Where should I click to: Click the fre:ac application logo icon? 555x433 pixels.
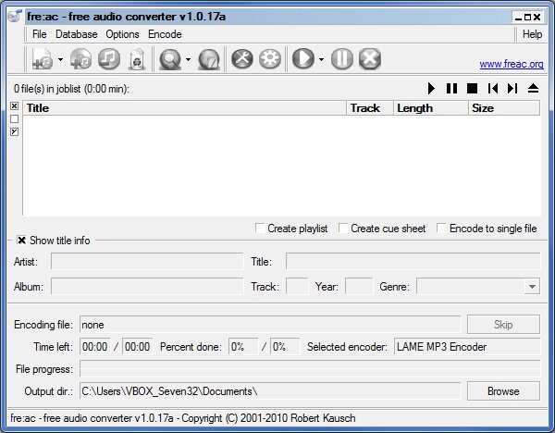point(15,16)
